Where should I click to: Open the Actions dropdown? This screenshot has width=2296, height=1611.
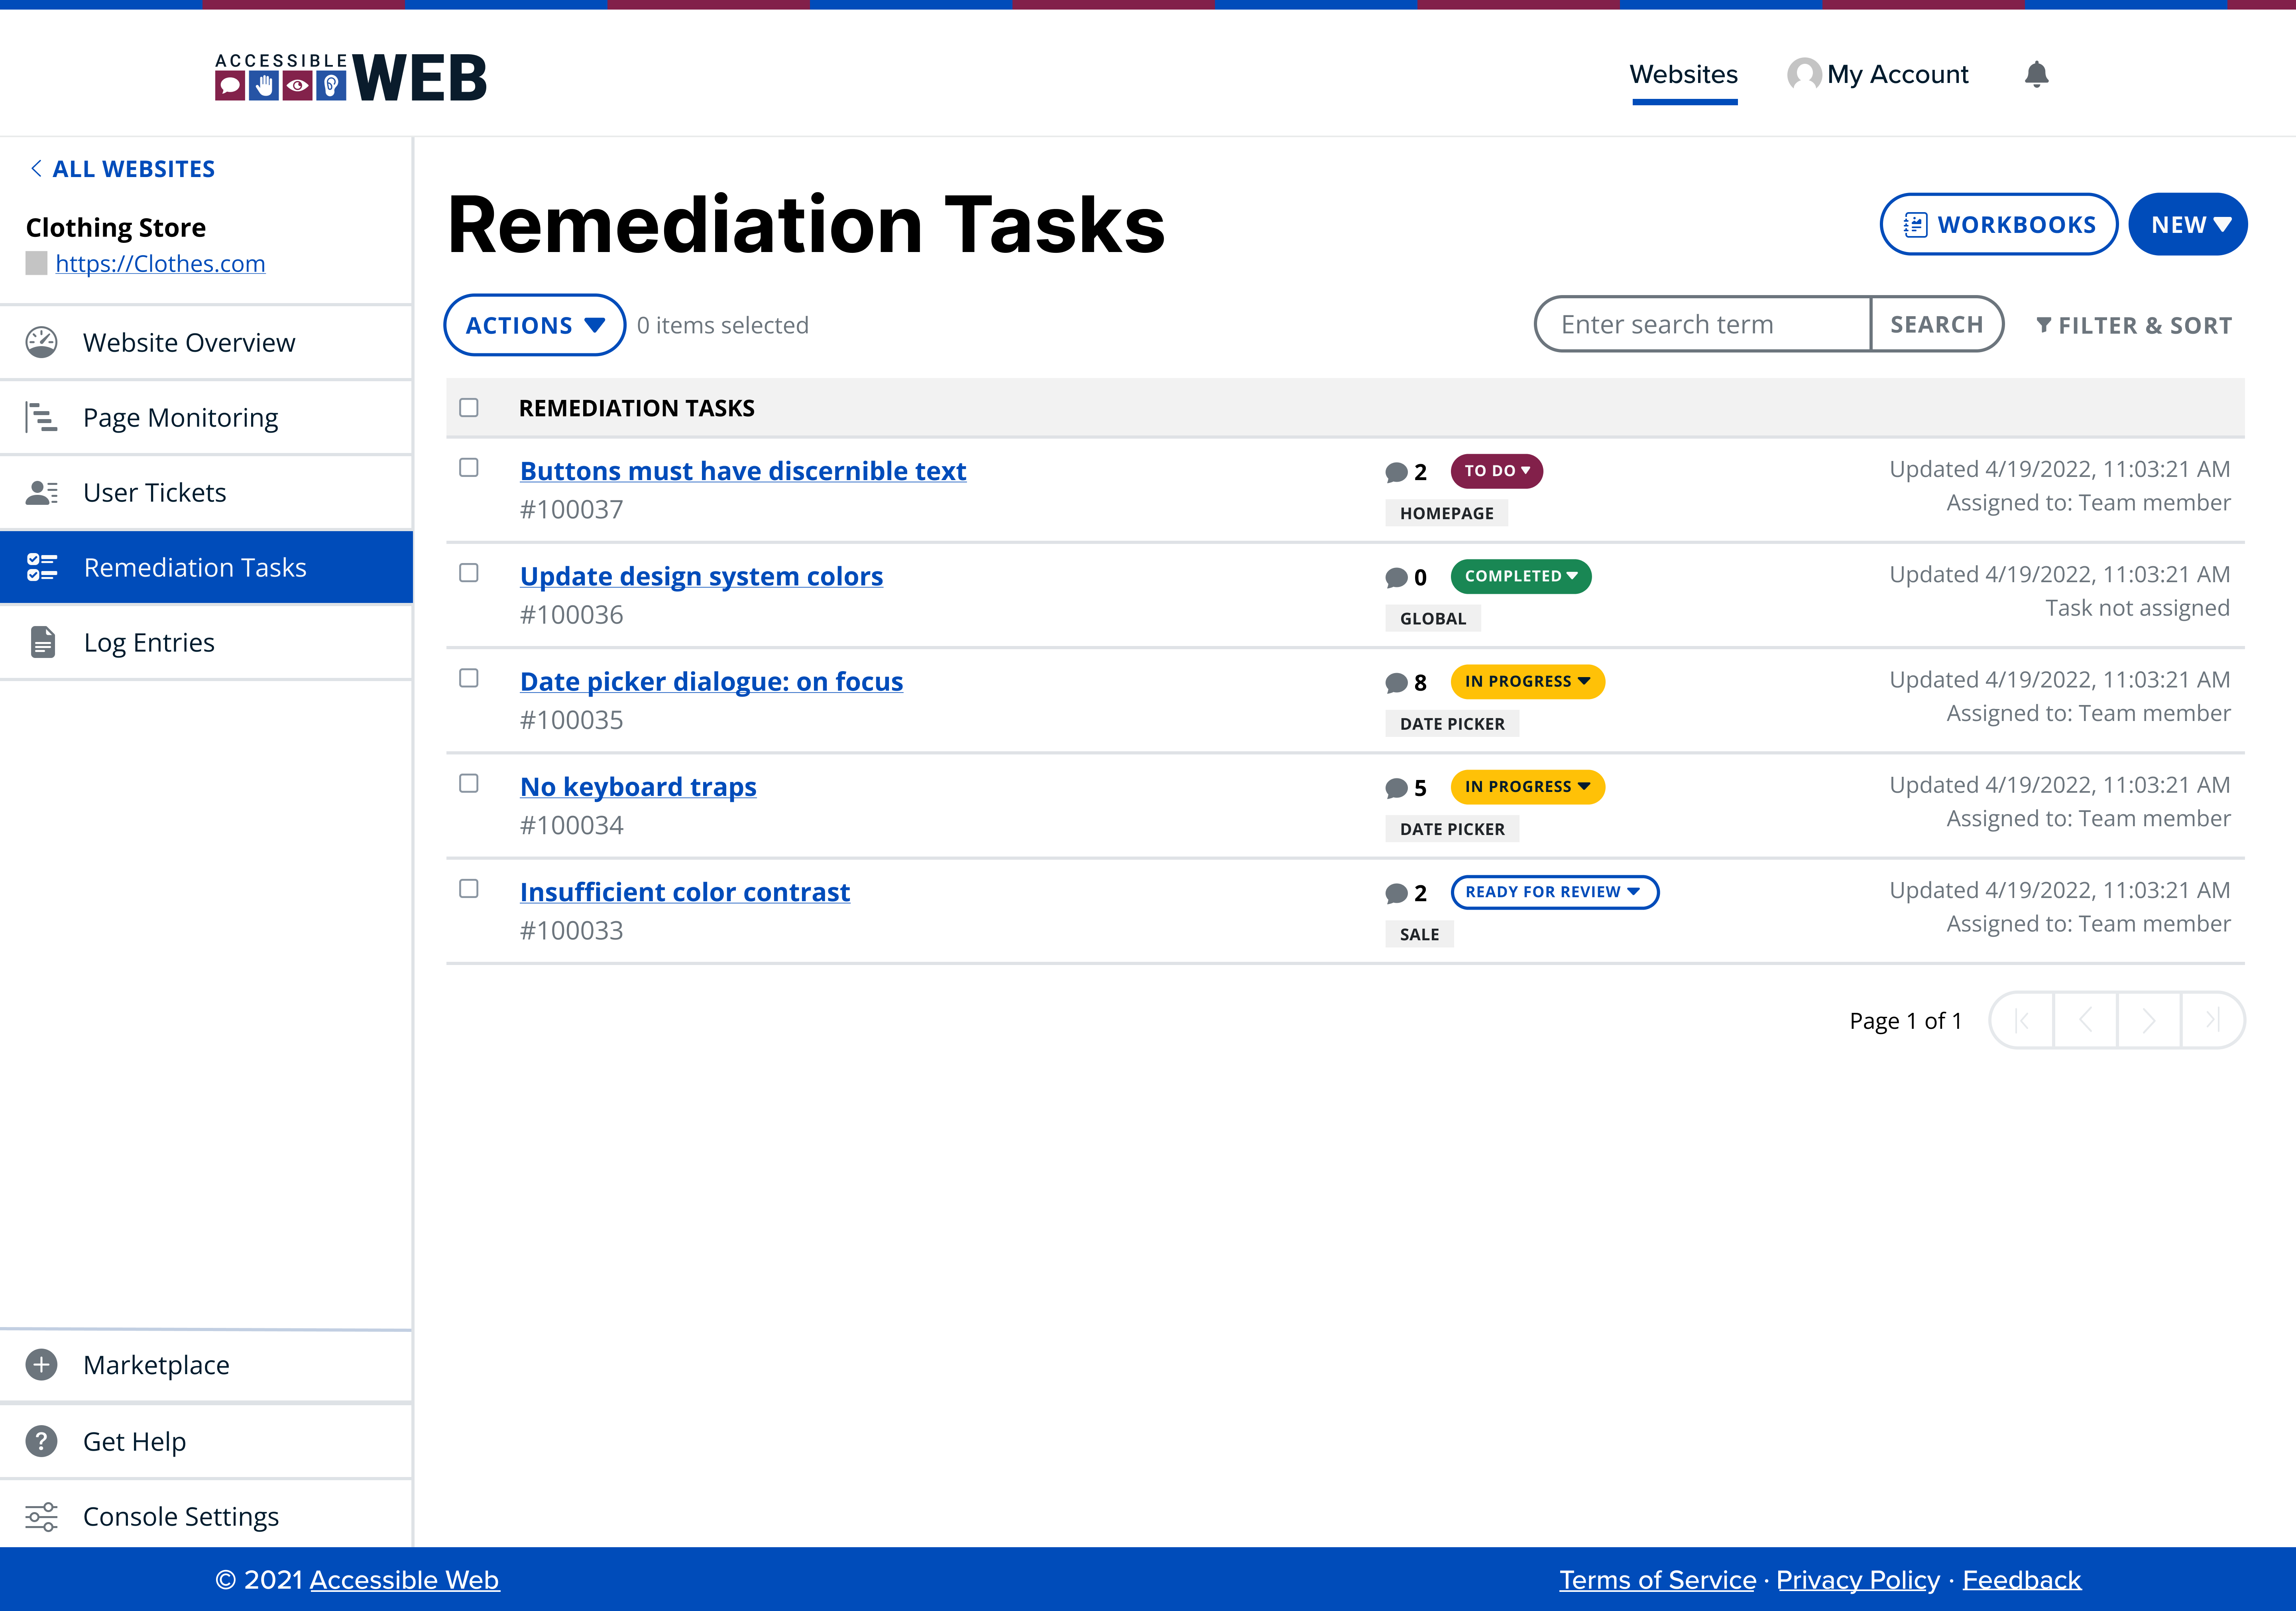(535, 325)
